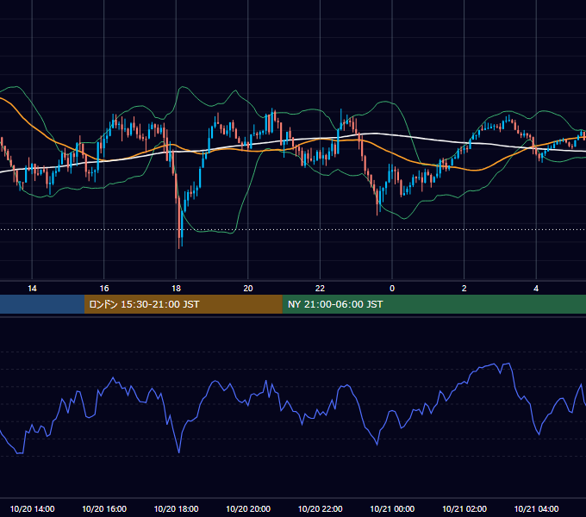Click the 4 hour axis label
The width and height of the screenshot is (586, 517).
[x=536, y=289]
